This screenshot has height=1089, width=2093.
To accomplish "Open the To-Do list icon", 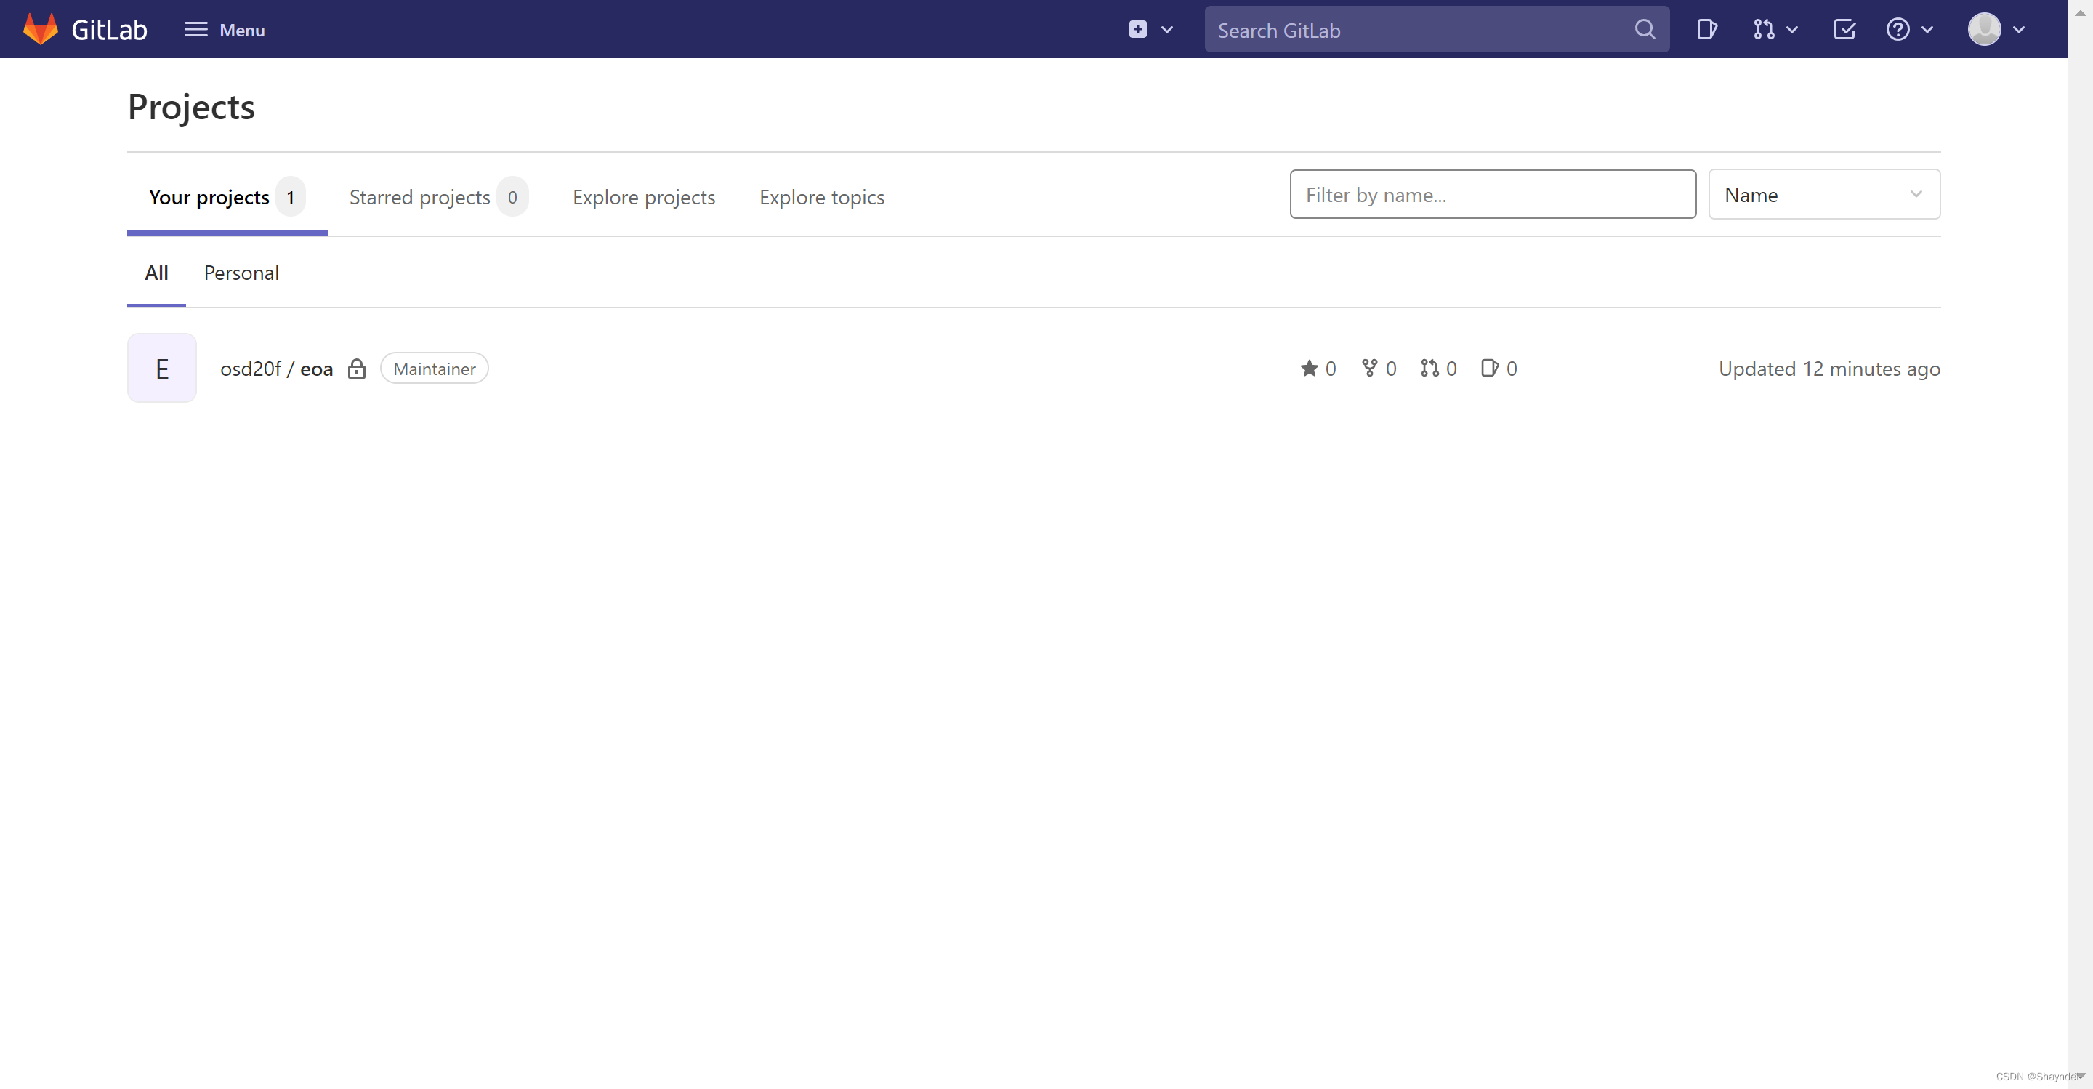I will tap(1844, 30).
